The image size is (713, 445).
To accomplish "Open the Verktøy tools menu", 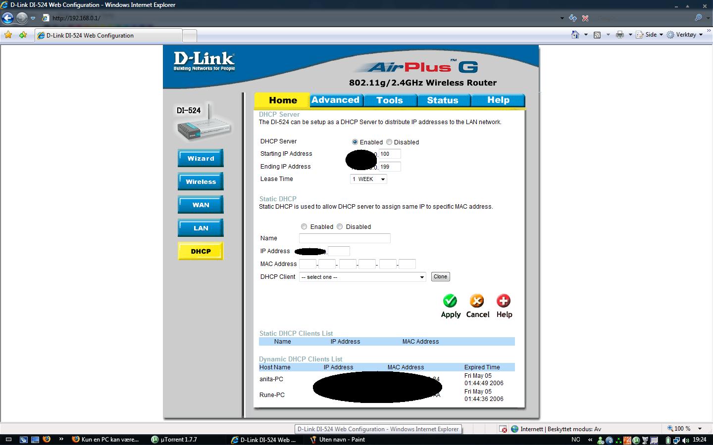I will coord(685,35).
